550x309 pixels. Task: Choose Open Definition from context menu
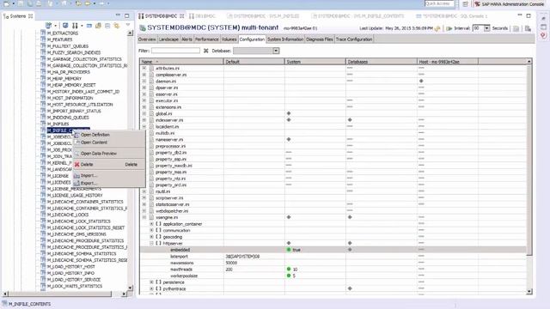tap(95, 135)
